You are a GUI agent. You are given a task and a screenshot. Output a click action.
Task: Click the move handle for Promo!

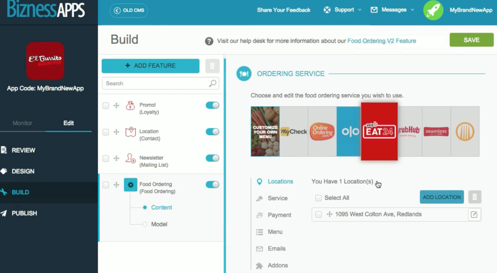(116, 106)
